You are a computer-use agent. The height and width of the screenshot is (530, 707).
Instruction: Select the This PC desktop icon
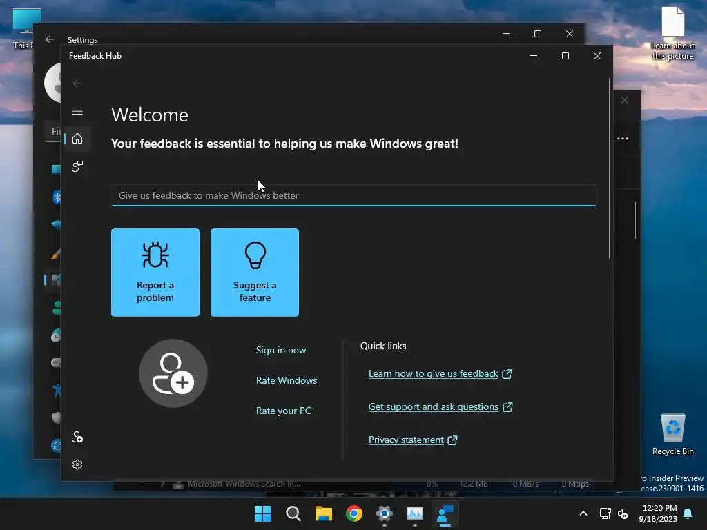pyautogui.click(x=23, y=29)
